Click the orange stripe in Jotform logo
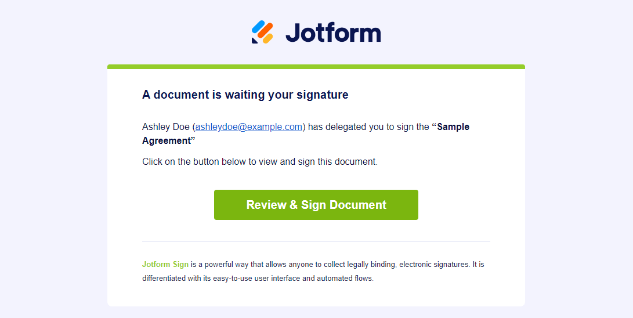The image size is (633, 318). click(x=265, y=30)
